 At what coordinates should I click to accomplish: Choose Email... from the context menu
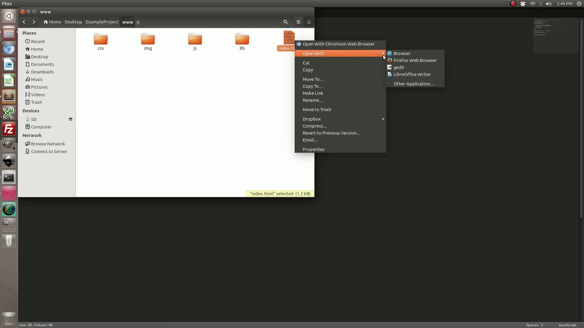(340, 140)
